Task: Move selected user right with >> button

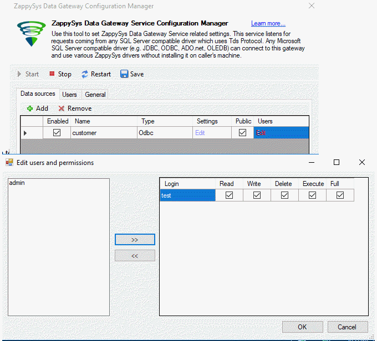Action: (x=135, y=240)
